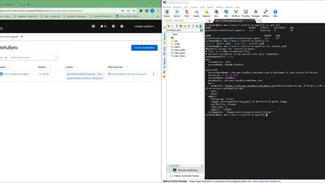Click the Split terminal icon
This screenshot has width=325, height=183.
tap(226, 13)
